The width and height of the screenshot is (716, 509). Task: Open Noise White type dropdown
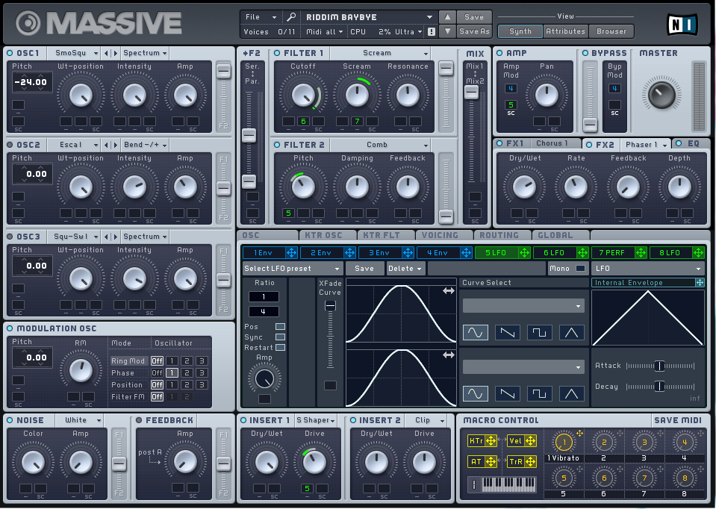click(x=80, y=420)
